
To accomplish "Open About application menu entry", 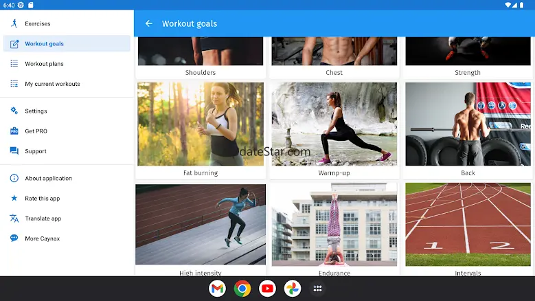I will click(x=67, y=178).
